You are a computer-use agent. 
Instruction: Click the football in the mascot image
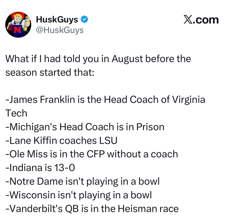tap(10, 27)
